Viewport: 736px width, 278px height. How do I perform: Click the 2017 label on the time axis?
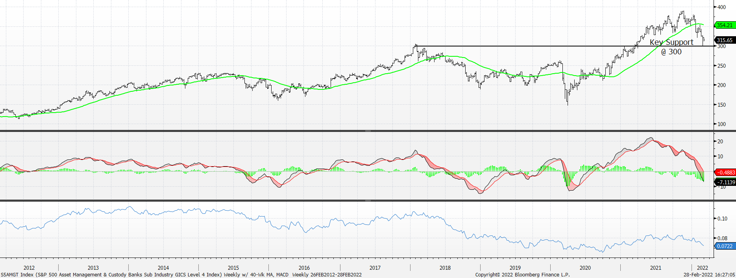tap(375, 268)
